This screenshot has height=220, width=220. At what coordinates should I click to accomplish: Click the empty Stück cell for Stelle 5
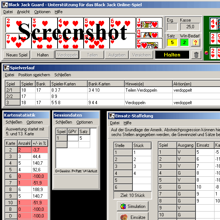click(x=142, y=180)
